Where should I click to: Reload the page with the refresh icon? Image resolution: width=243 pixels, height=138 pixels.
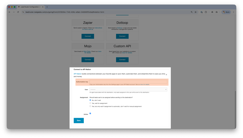[x=18, y=12]
